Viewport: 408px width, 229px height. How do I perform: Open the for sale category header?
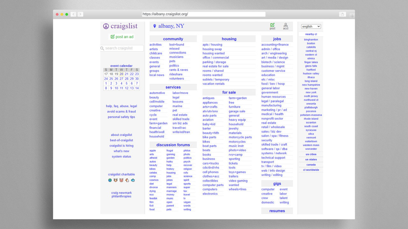(229, 93)
